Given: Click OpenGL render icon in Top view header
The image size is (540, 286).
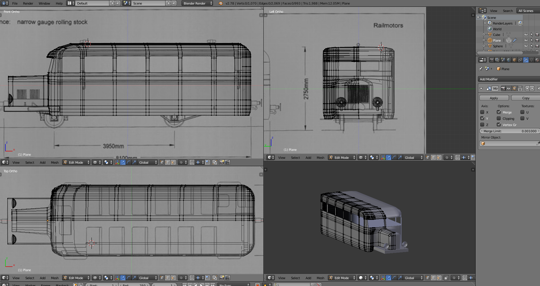Looking at the screenshot, I should tap(222, 278).
